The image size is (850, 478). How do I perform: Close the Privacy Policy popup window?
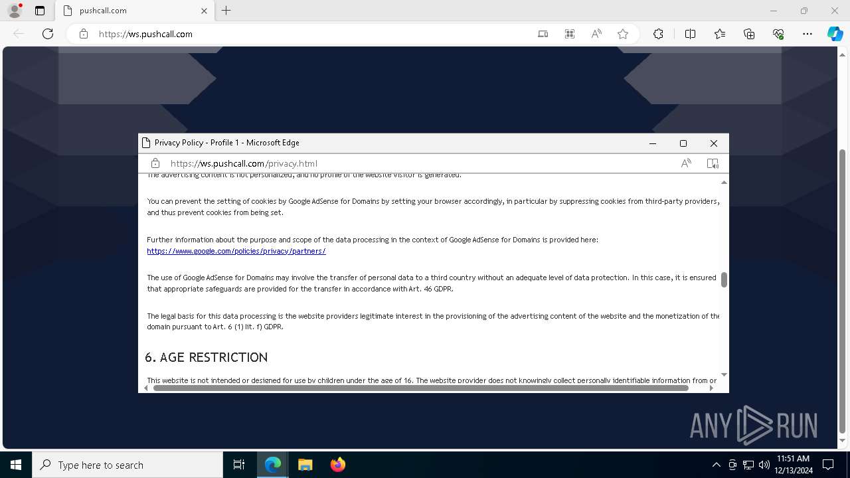714,143
